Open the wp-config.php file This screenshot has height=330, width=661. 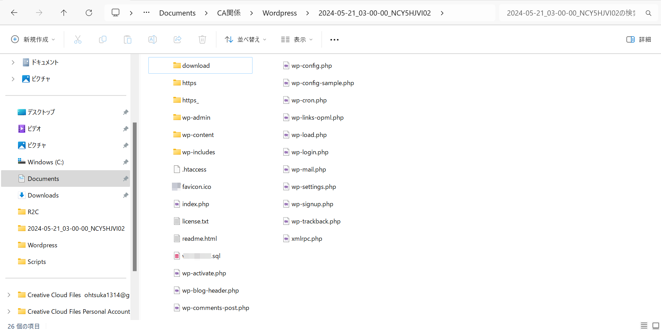[x=311, y=65]
